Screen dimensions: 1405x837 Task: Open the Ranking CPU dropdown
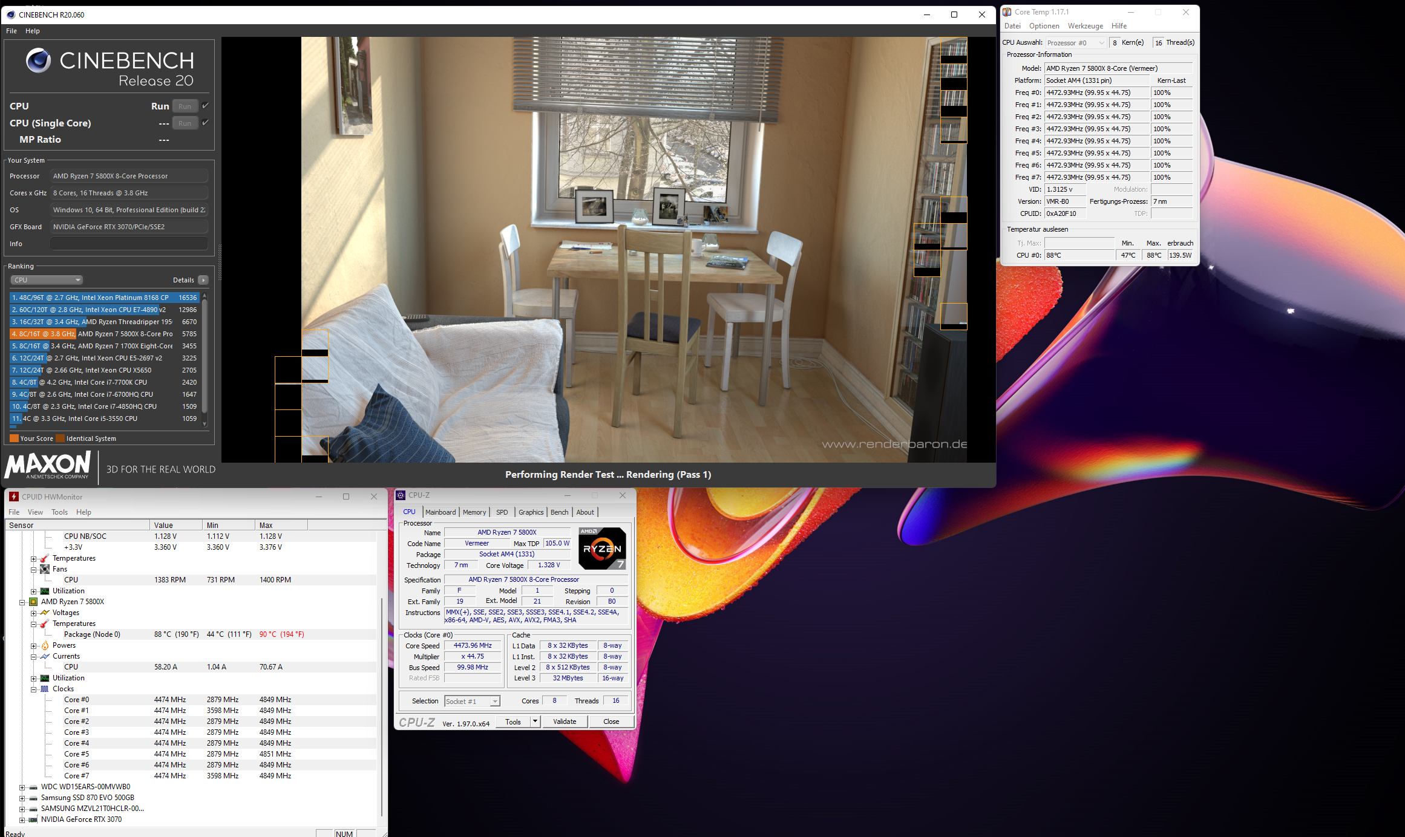click(x=47, y=280)
